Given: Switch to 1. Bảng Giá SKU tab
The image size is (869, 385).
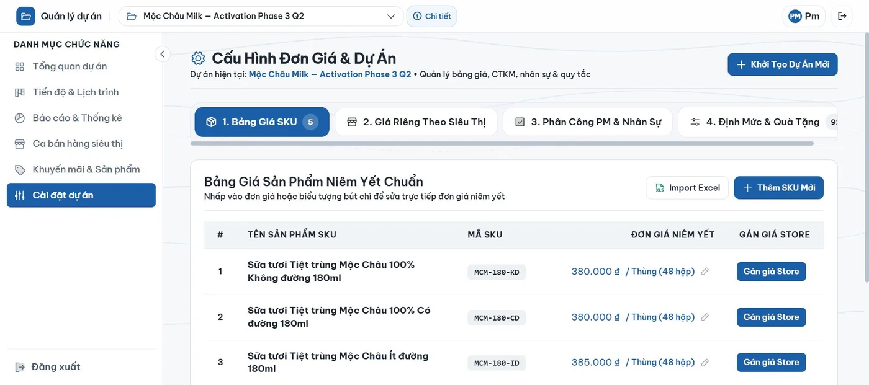Looking at the screenshot, I should (x=262, y=122).
